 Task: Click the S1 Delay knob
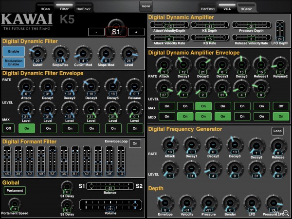(67, 187)
